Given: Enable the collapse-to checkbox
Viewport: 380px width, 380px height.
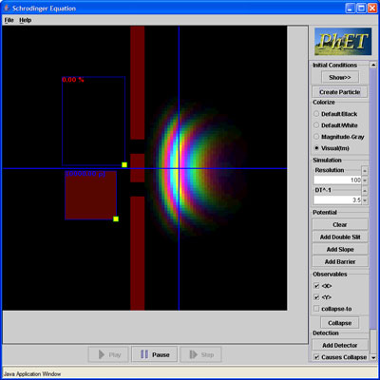Looking at the screenshot, I should 316,309.
